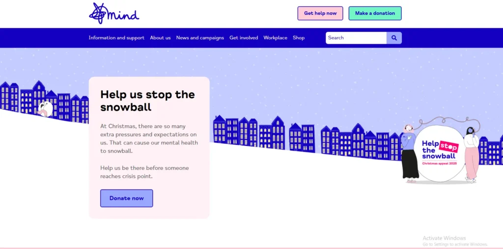The image size is (503, 249).
Task: Click the 'Help us stop the snowball' heading
Action: [x=147, y=101]
